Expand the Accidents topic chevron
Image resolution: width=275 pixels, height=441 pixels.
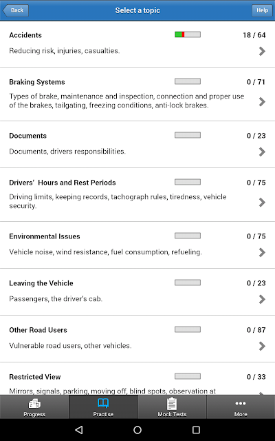tap(262, 51)
